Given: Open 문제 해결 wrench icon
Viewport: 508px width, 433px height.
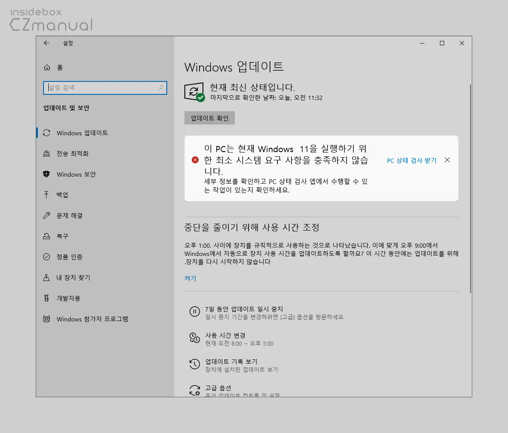Looking at the screenshot, I should tap(47, 215).
